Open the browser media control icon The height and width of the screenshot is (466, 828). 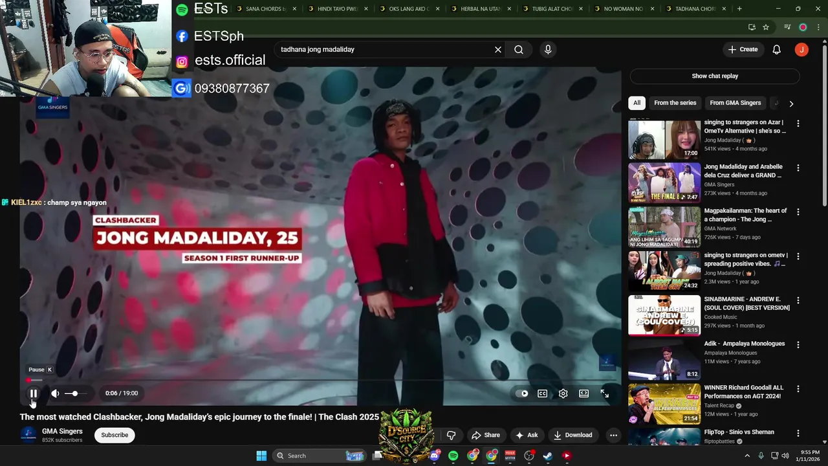pyautogui.click(x=787, y=27)
